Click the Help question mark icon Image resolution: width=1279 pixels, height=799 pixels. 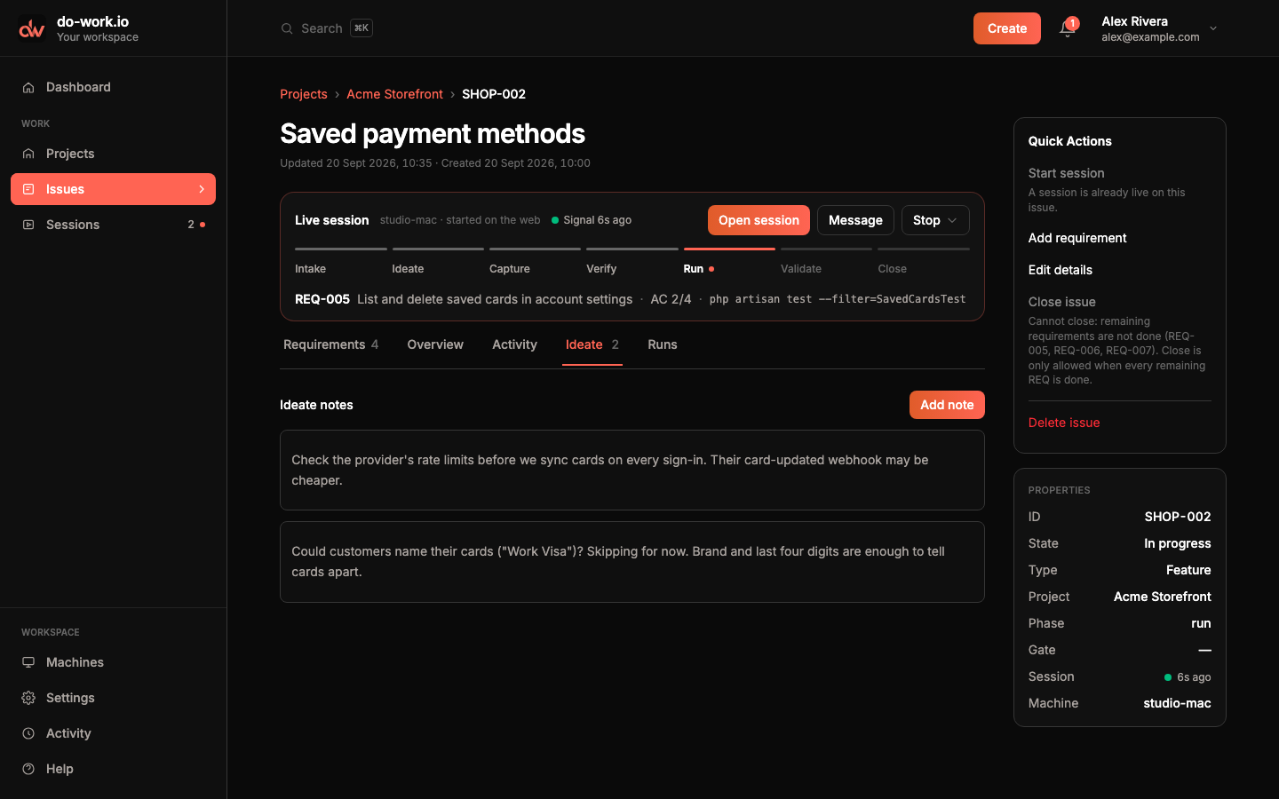(28, 769)
